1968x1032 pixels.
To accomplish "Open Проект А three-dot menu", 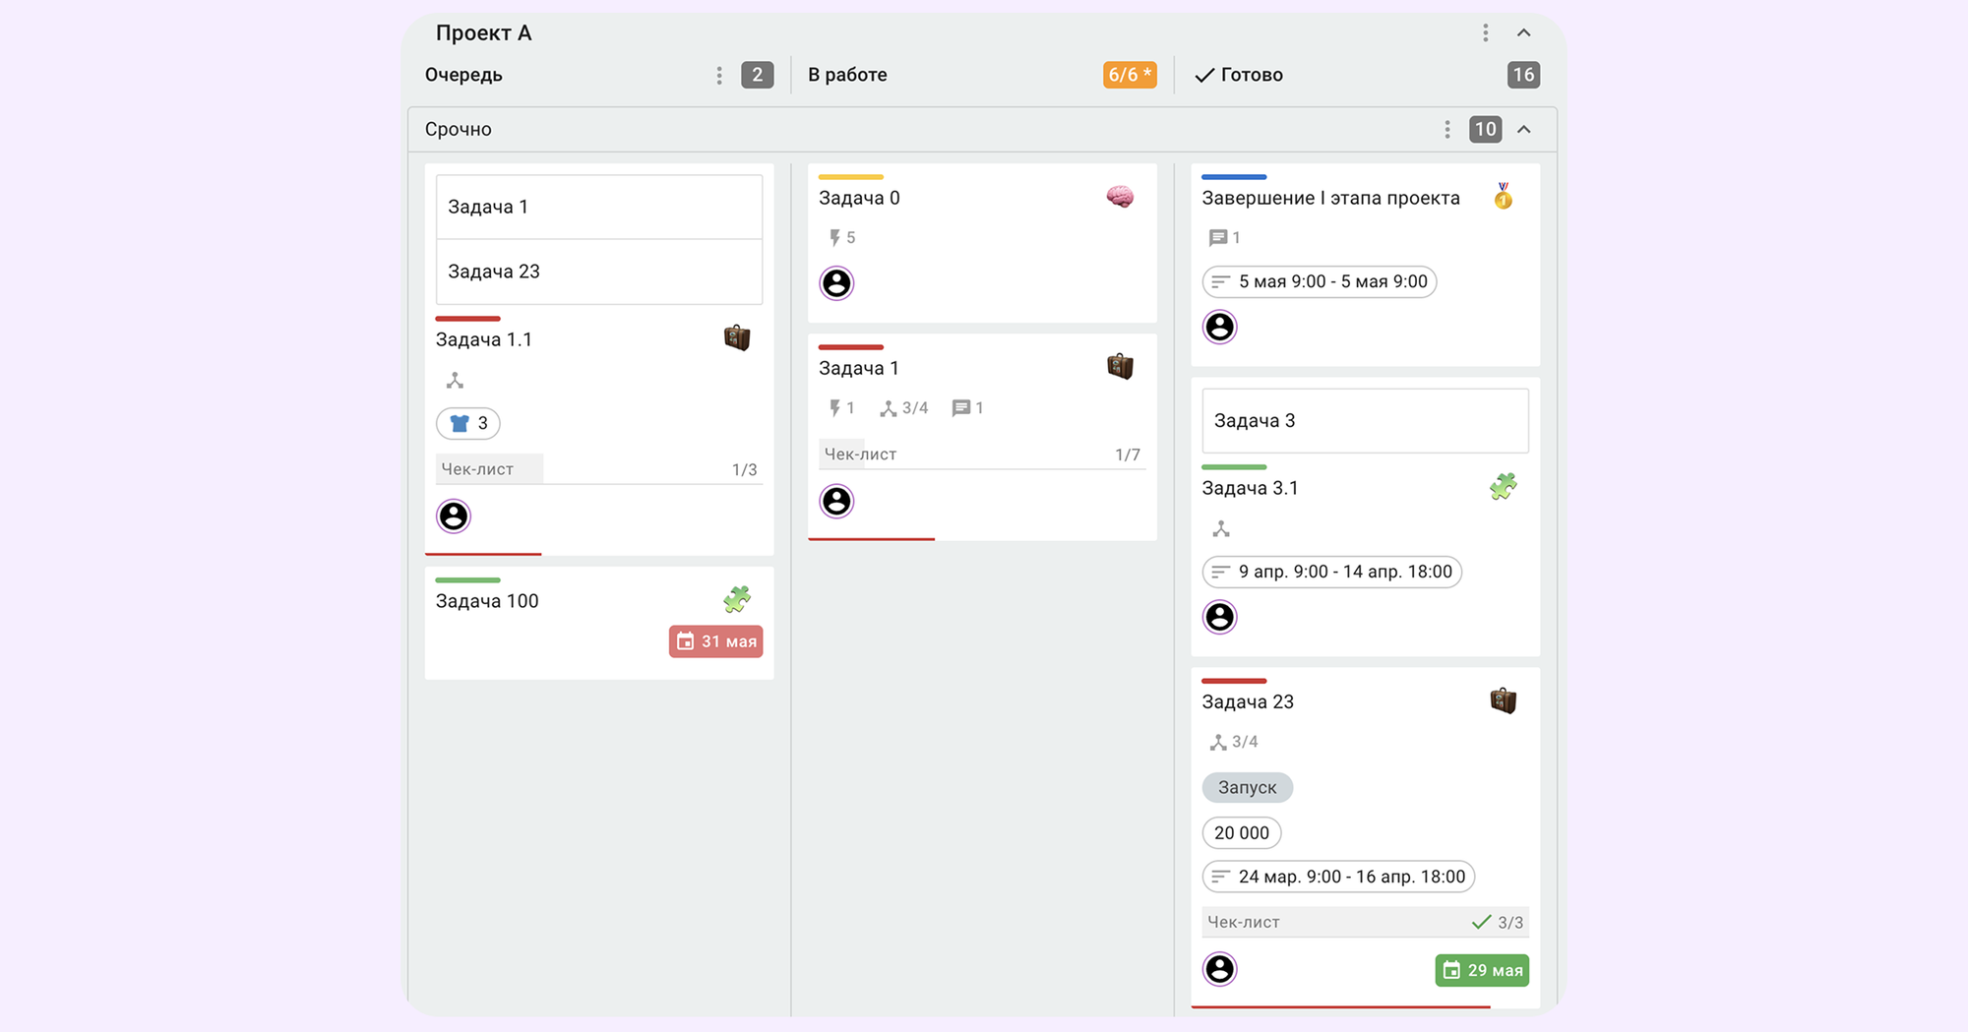I will click(1486, 33).
